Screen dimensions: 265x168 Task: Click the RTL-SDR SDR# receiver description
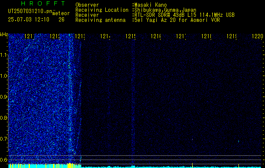tap(185, 15)
